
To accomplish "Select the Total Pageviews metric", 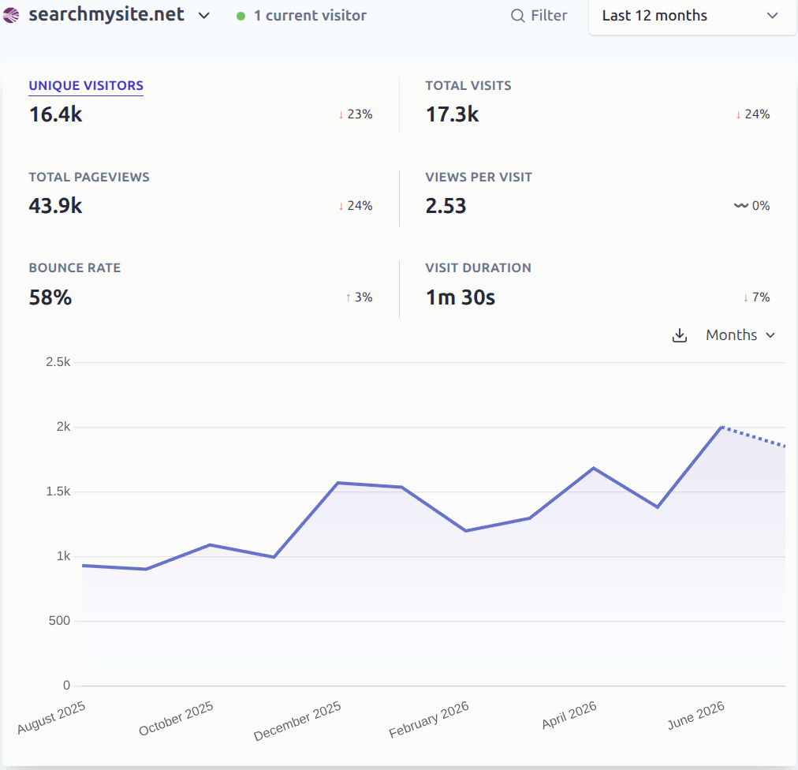I will 89,178.
